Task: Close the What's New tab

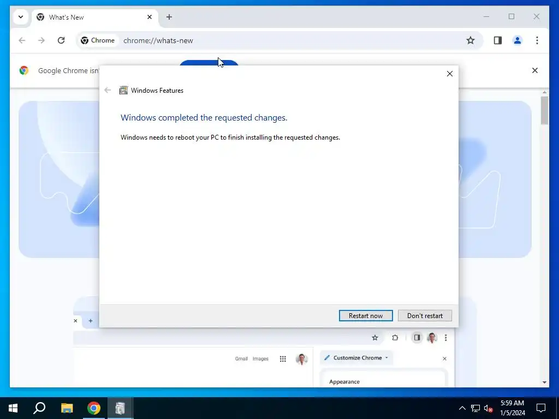Action: [x=150, y=17]
